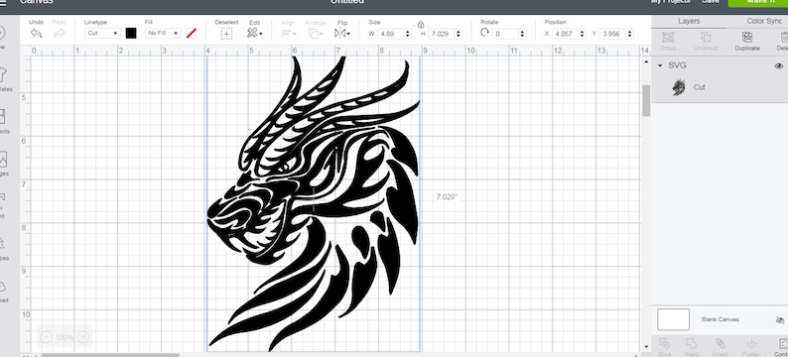Open the Align options
The width and height of the screenshot is (788, 357).
[288, 33]
